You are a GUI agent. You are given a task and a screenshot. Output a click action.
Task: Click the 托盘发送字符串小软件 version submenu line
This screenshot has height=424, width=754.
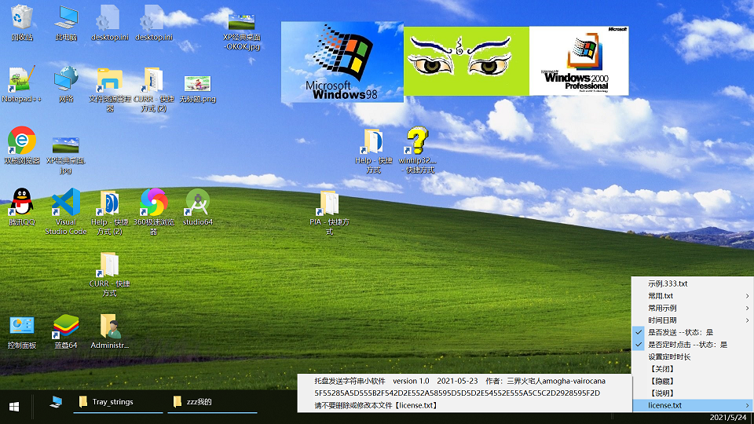pos(464,381)
